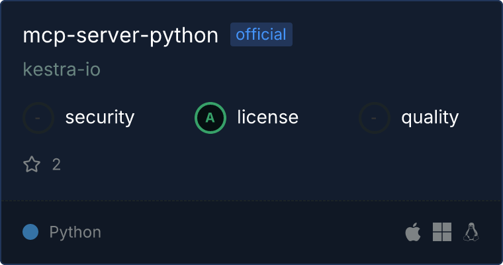Click the quality label text
The height and width of the screenshot is (265, 503).
click(x=430, y=118)
